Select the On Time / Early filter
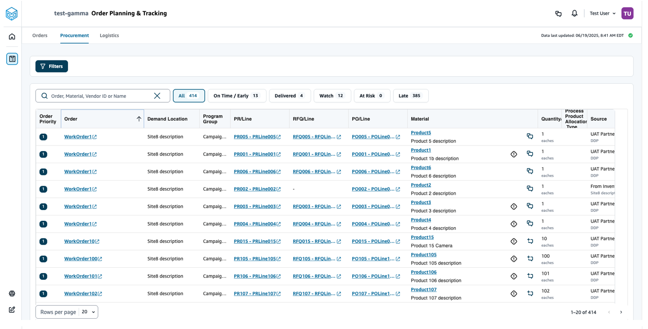The image size is (648, 329). (x=236, y=96)
